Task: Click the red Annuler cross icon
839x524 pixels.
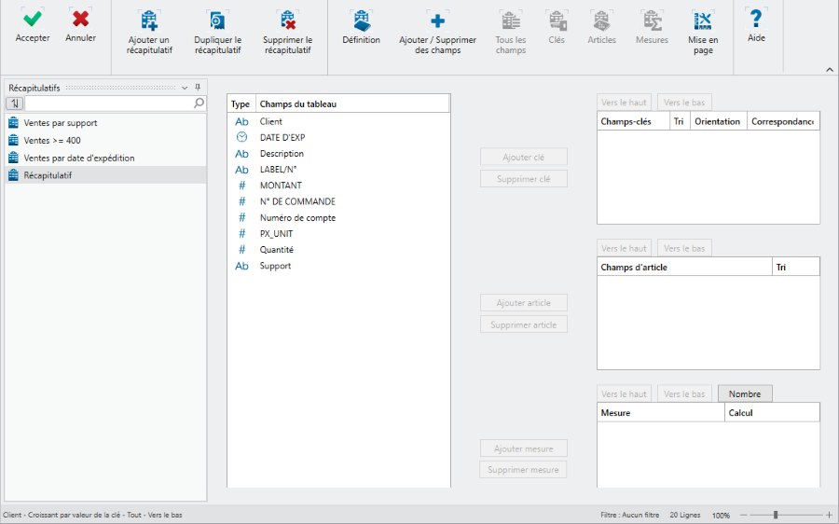Action: tap(81, 19)
